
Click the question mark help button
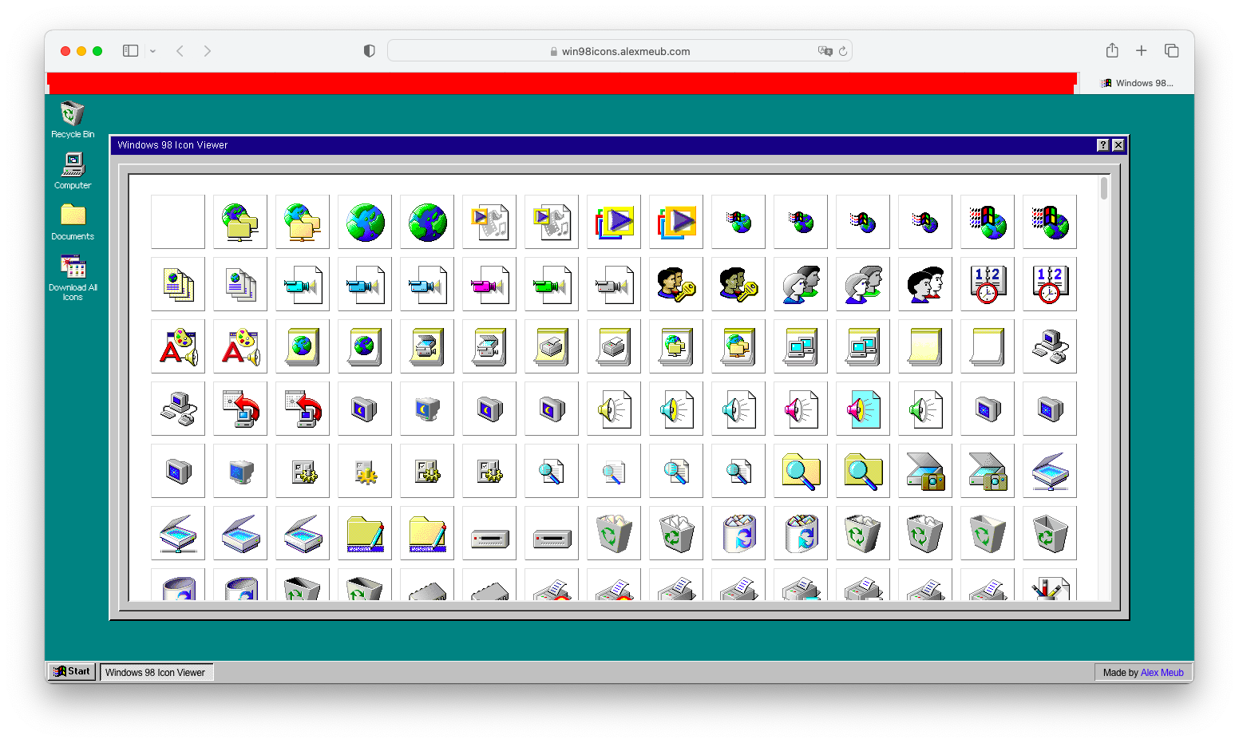click(x=1103, y=144)
